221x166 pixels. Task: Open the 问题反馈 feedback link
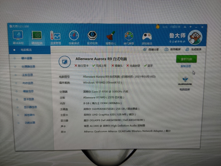tap(175, 27)
